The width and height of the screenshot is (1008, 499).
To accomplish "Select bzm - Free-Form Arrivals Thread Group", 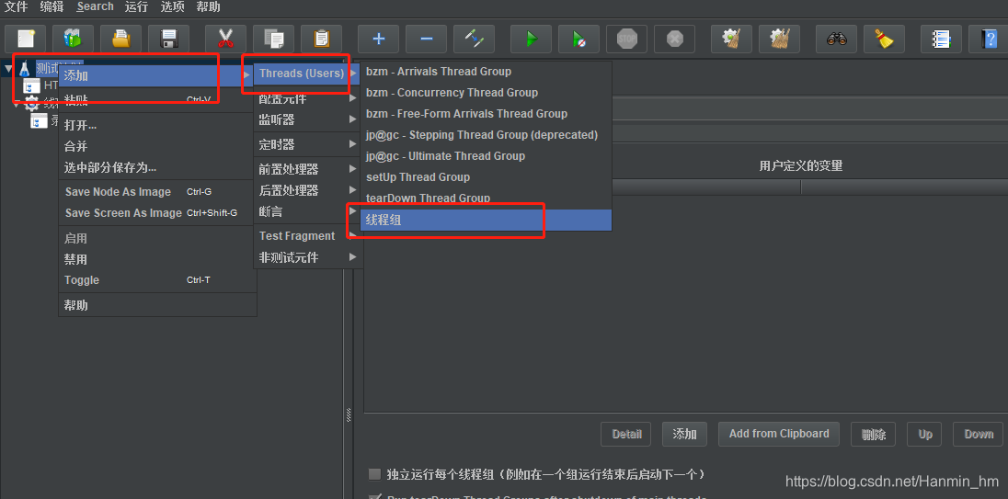I will click(486, 114).
